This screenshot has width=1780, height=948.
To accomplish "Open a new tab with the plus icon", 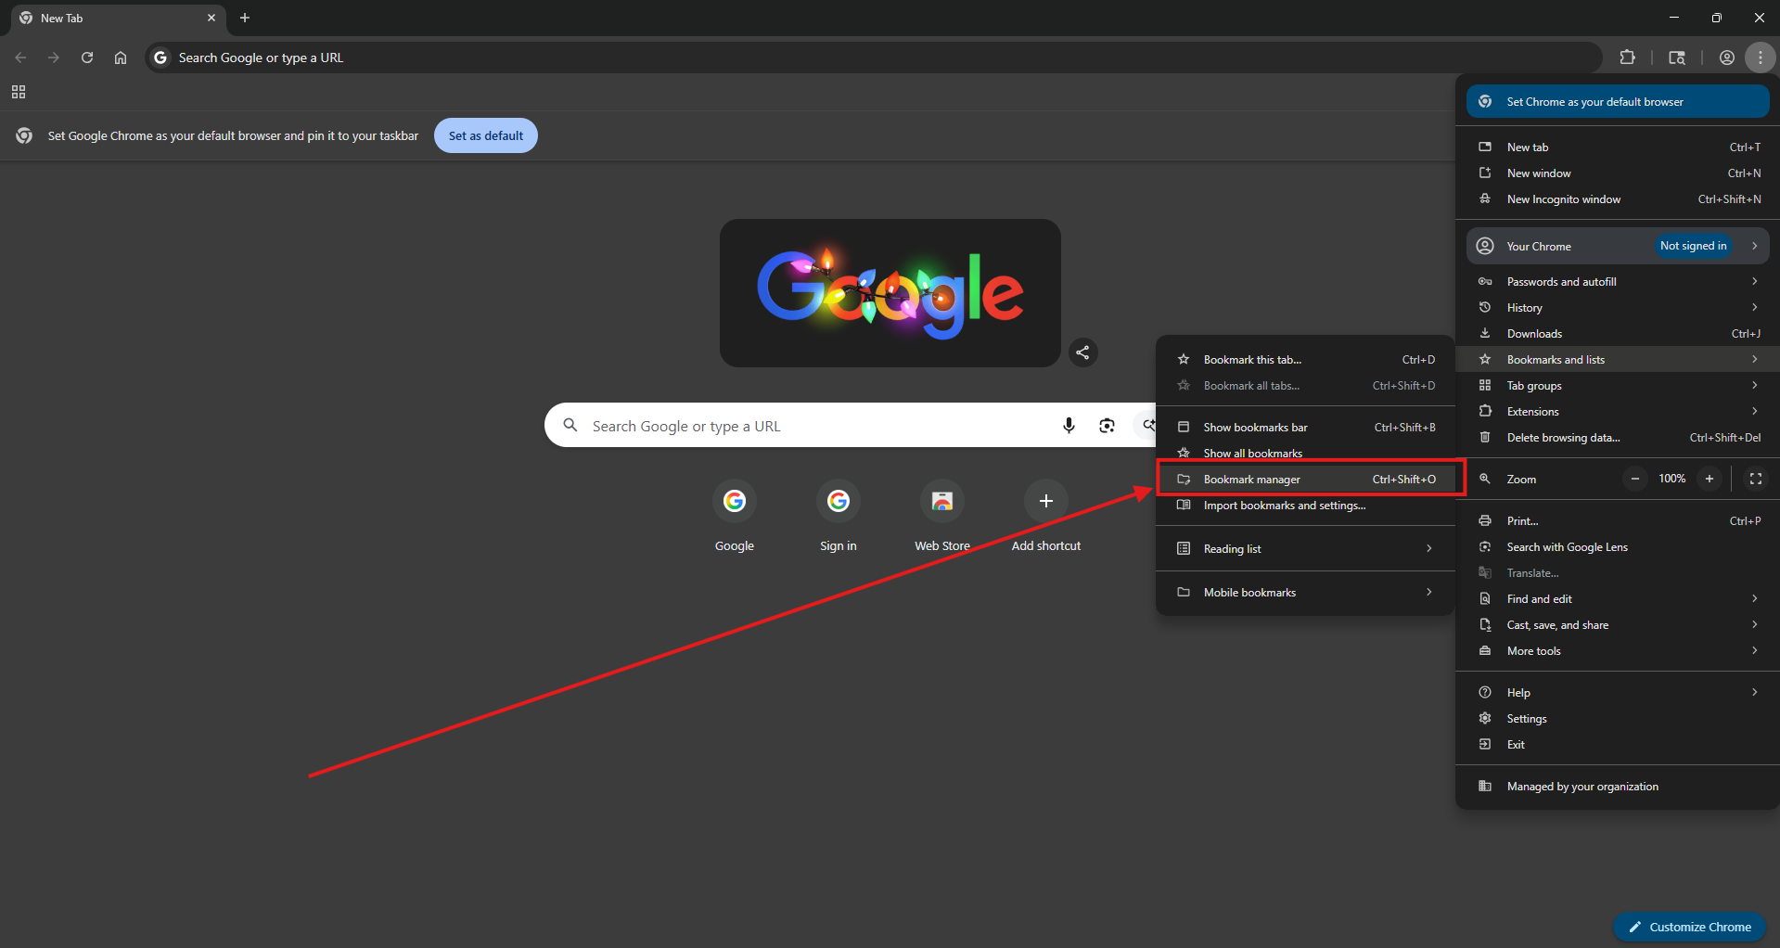I will click(x=245, y=18).
